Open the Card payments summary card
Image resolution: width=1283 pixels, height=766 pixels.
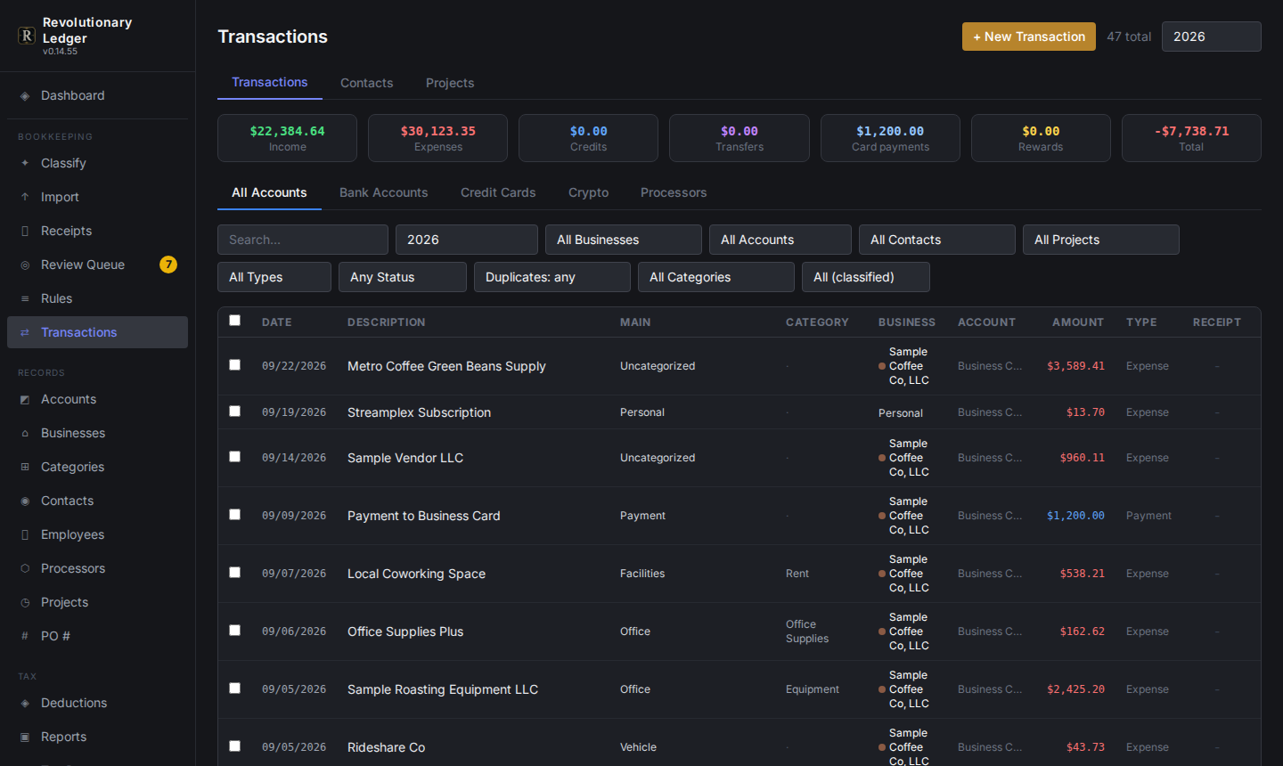tap(890, 138)
